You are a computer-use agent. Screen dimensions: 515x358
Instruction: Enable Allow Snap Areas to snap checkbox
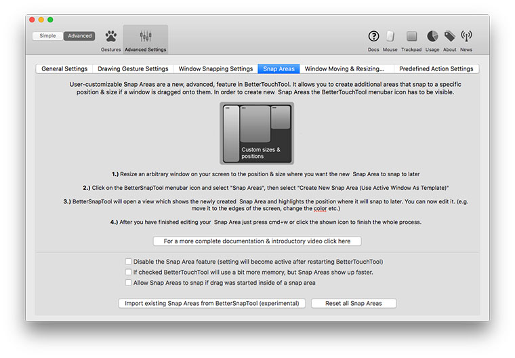[129, 283]
